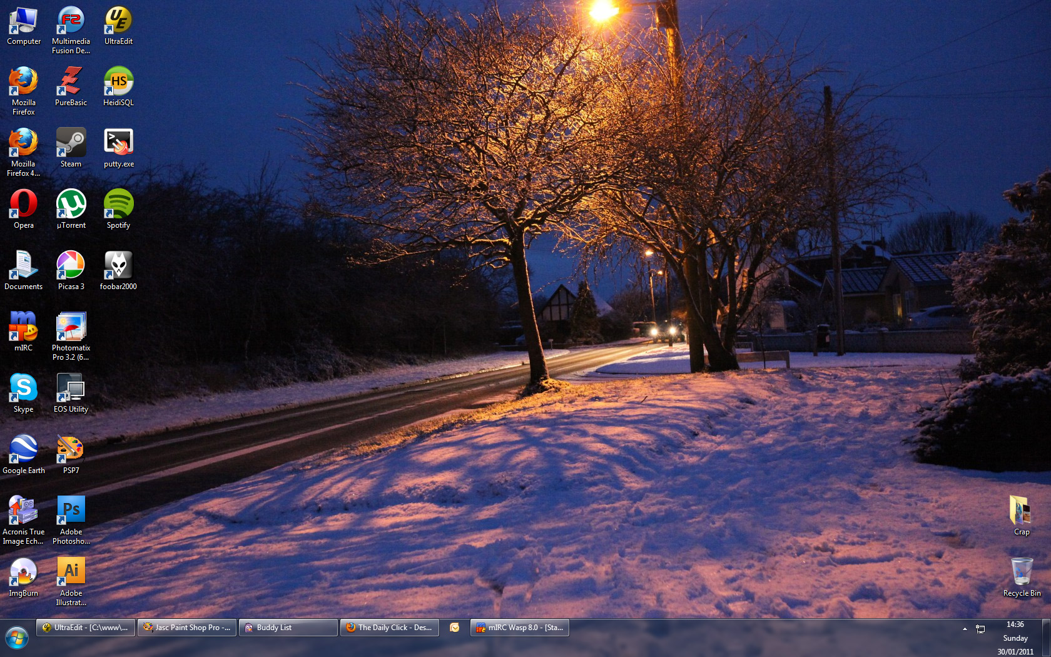The width and height of the screenshot is (1051, 657).
Task: Click the Opera browser icon
Action: pos(23,204)
